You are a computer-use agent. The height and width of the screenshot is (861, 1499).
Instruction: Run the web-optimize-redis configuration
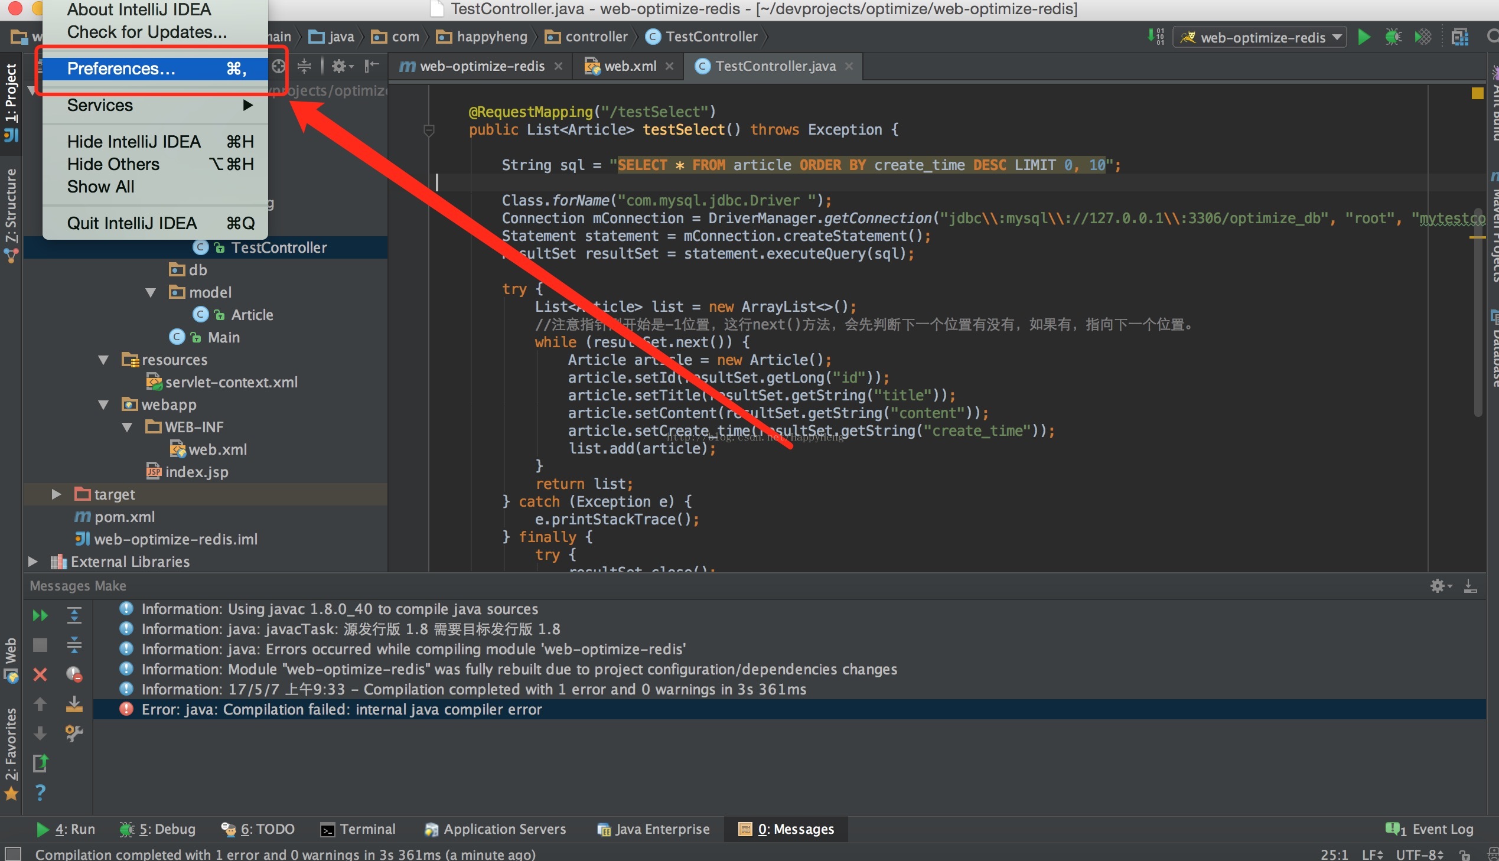(1364, 37)
